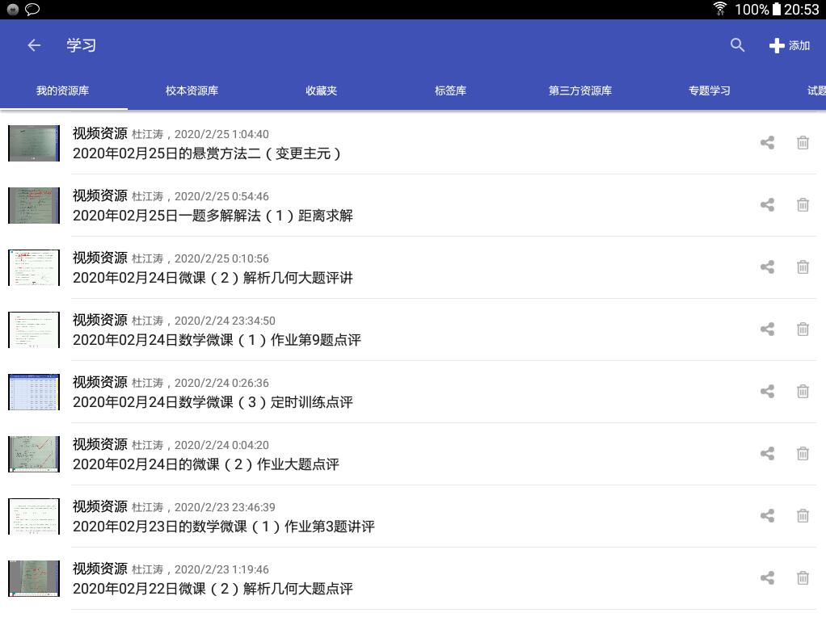Open the 专题学习 tab

pyautogui.click(x=709, y=90)
